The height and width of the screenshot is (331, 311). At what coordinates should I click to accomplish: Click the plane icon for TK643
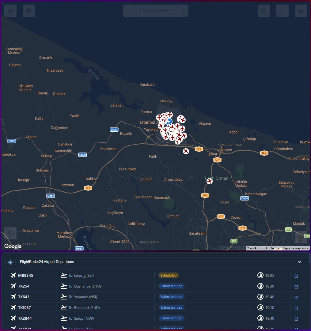coord(13,297)
